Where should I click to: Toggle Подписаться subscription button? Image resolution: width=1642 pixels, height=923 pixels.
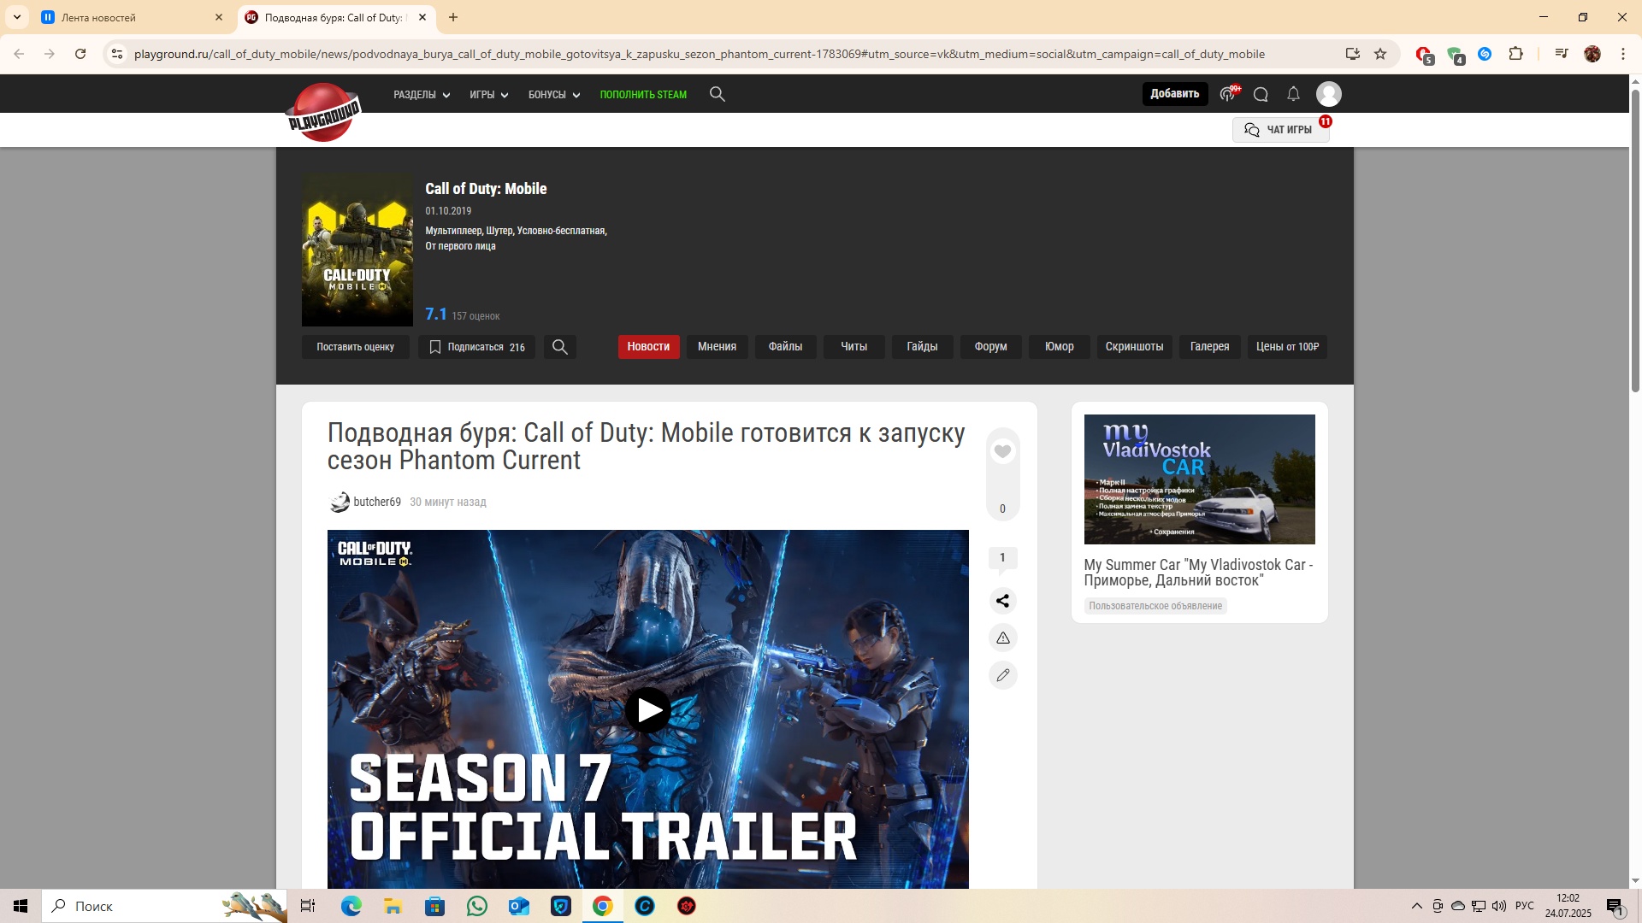click(x=476, y=347)
